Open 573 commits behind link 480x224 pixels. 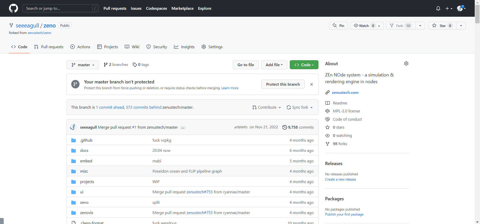tap(144, 107)
